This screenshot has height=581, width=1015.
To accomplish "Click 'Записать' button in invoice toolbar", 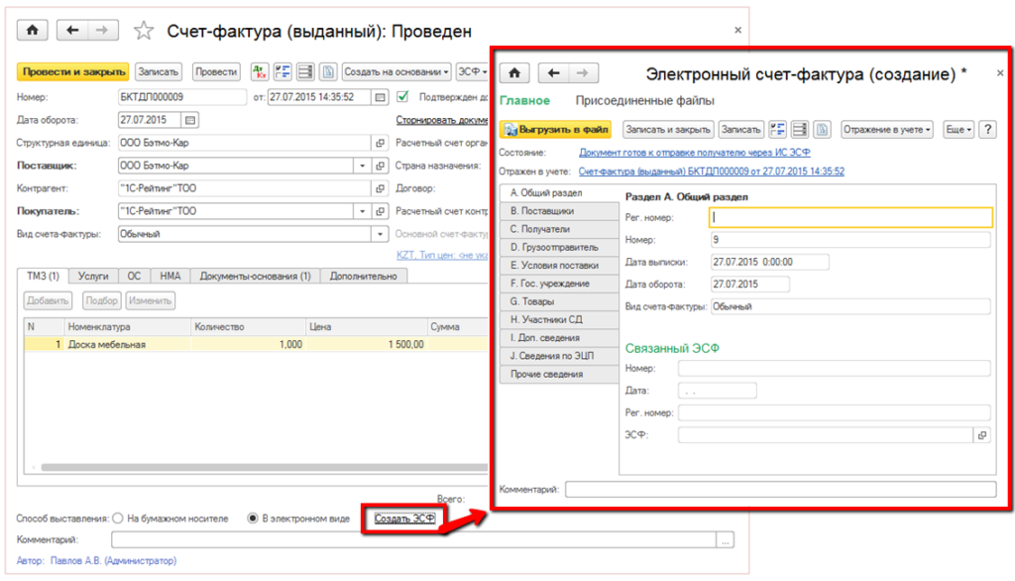I will pos(158,72).
